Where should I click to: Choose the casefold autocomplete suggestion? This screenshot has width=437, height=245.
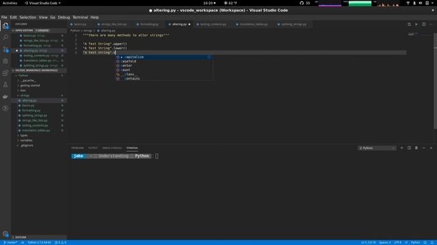(165, 61)
